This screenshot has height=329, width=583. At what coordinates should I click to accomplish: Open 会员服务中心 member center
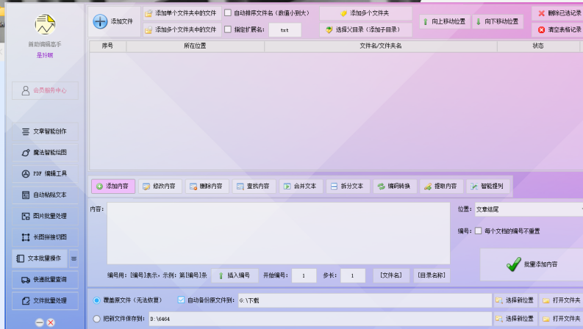45,90
